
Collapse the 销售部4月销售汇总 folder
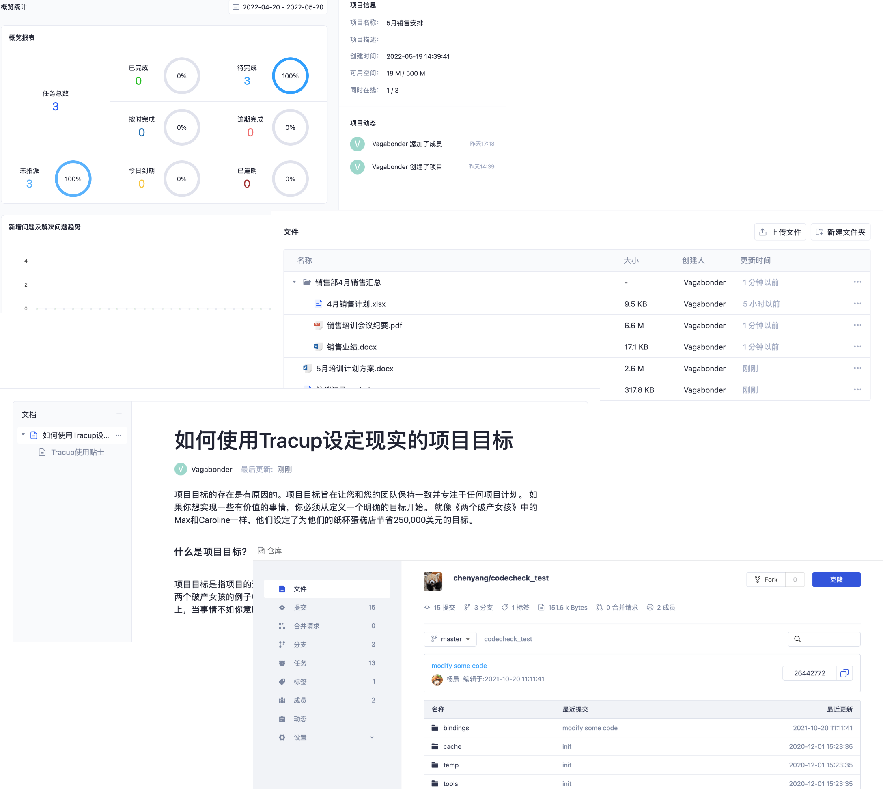click(294, 282)
